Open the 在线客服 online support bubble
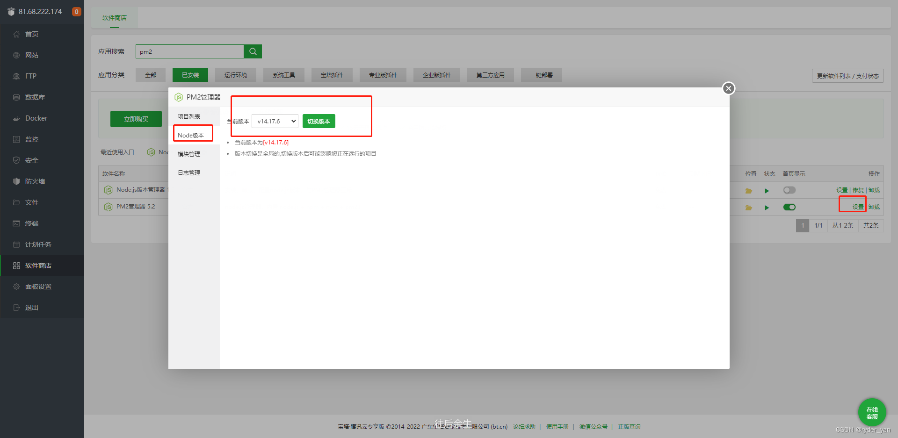Screen dimensions: 898x438 (x=872, y=413)
